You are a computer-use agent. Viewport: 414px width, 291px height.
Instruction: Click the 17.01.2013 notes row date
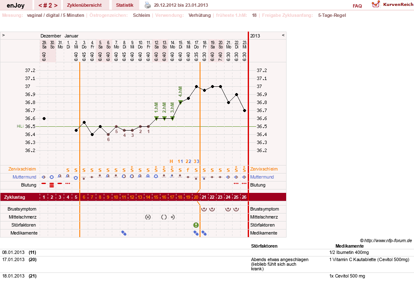[x=13, y=259]
